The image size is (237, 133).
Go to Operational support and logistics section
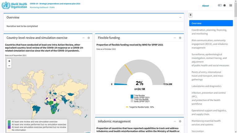211,112
